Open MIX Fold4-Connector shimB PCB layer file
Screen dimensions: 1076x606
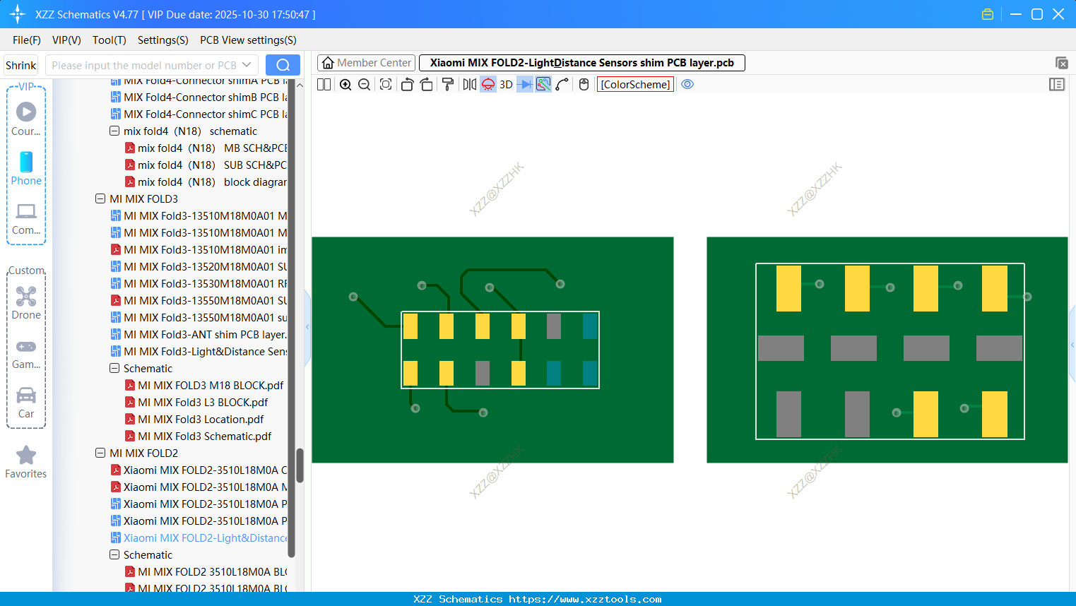(x=199, y=97)
